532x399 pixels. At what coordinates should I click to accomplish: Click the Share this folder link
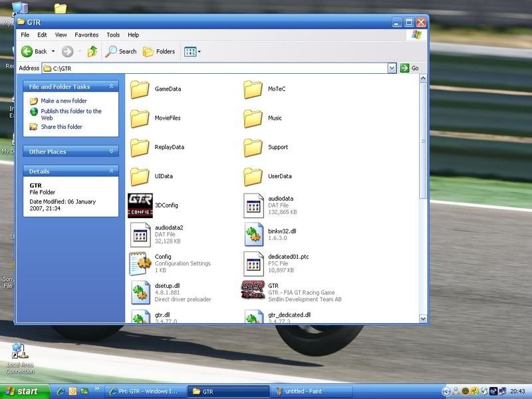point(61,127)
